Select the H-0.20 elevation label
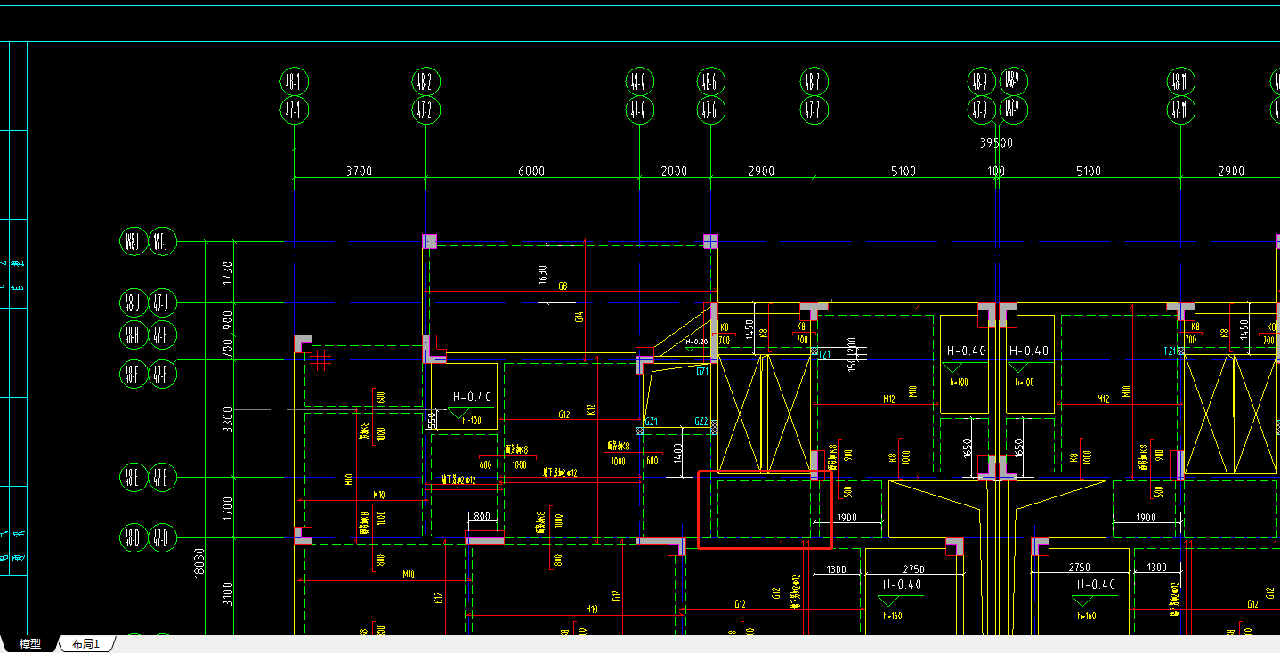 click(696, 342)
